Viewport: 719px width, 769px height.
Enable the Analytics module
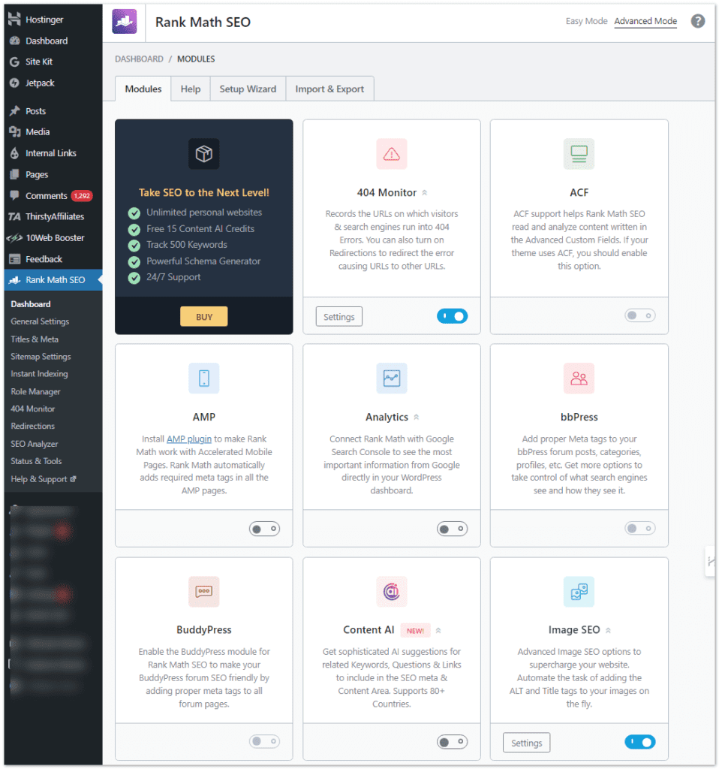pyautogui.click(x=452, y=529)
